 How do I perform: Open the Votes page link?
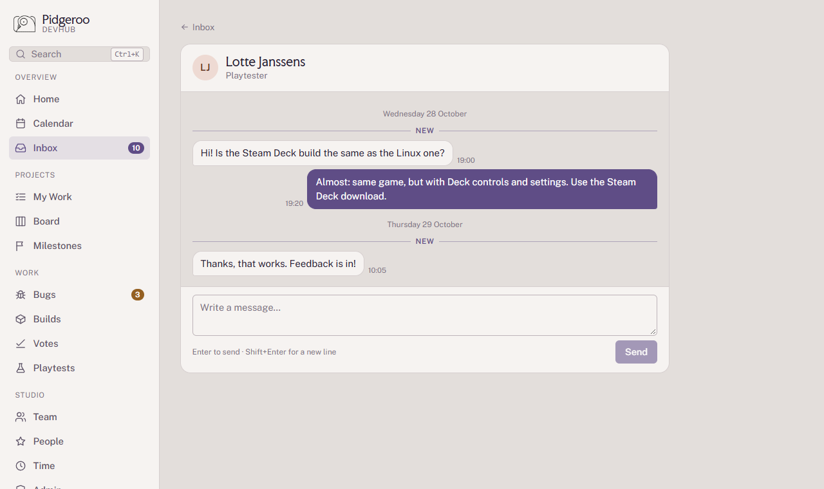click(79, 344)
